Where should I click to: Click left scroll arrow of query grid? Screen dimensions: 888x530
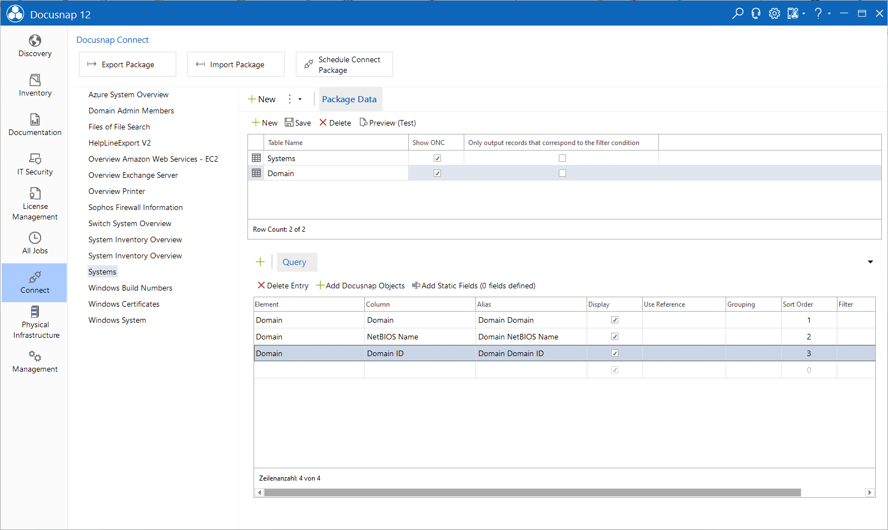(x=259, y=492)
